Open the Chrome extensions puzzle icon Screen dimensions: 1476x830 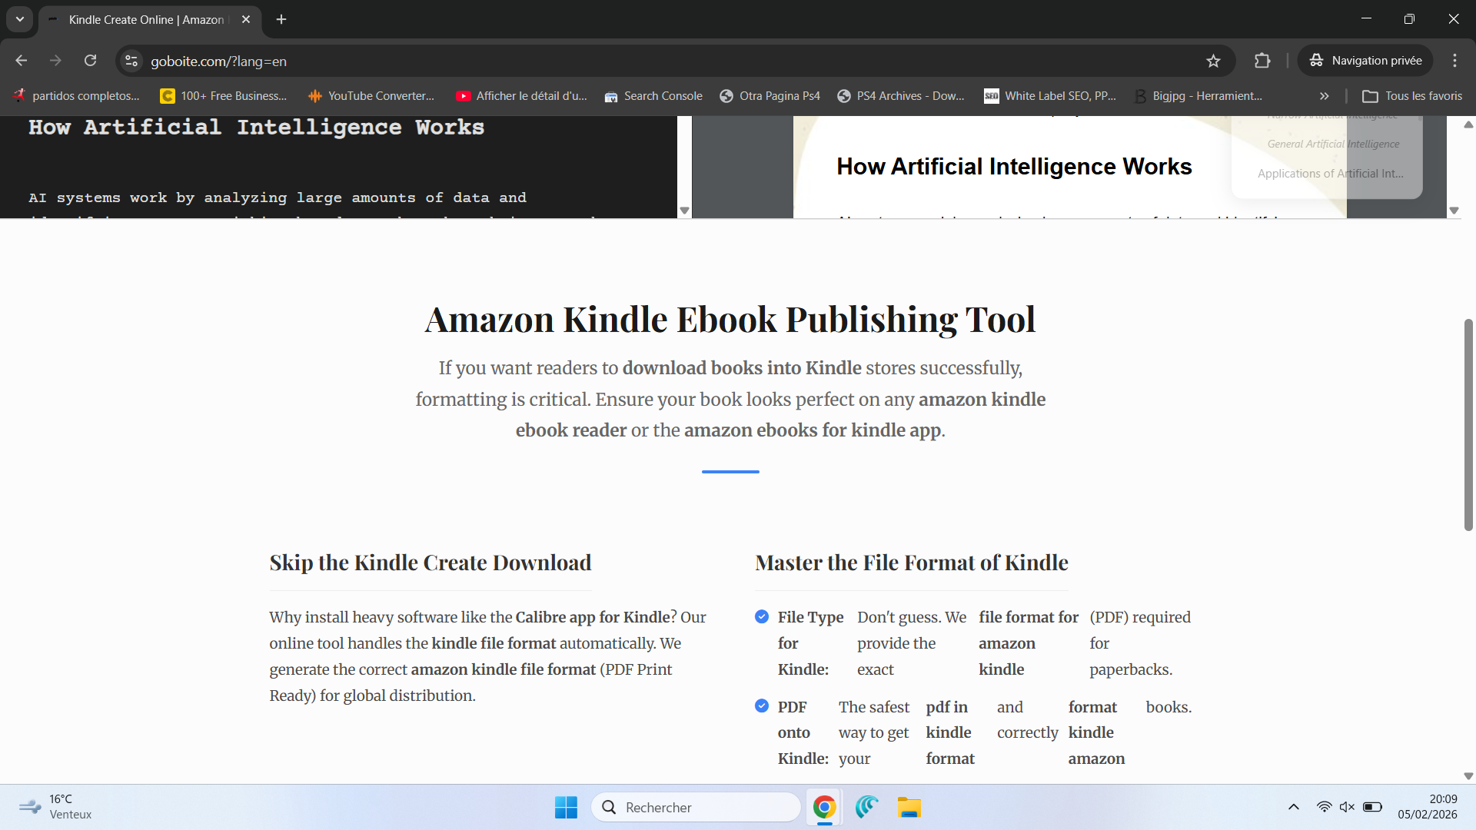pyautogui.click(x=1262, y=61)
